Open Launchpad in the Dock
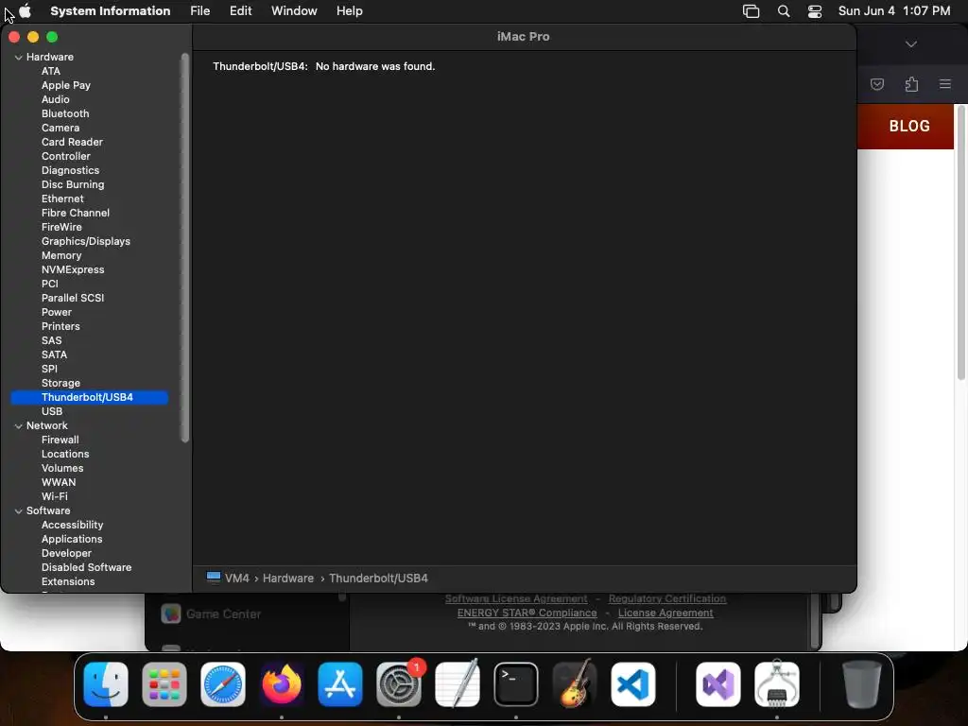This screenshot has height=726, width=968. [x=164, y=684]
